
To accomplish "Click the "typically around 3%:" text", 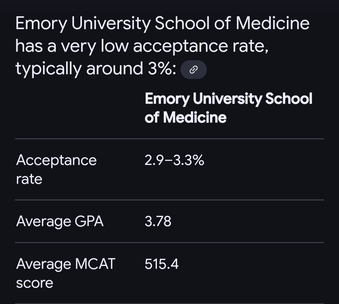I will pyautogui.click(x=95, y=69).
